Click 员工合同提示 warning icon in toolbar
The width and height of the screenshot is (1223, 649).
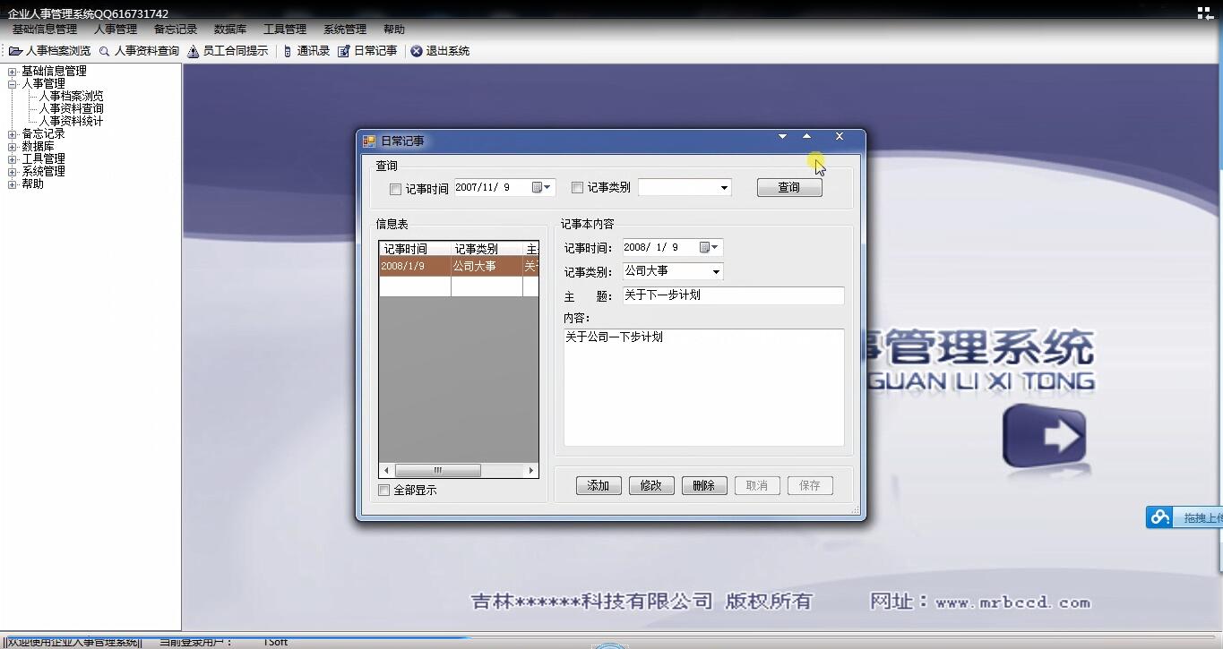(x=193, y=51)
